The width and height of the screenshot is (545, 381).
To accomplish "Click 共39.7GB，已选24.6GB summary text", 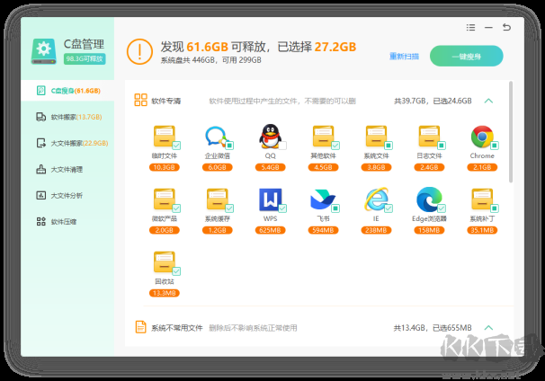I will coord(433,101).
